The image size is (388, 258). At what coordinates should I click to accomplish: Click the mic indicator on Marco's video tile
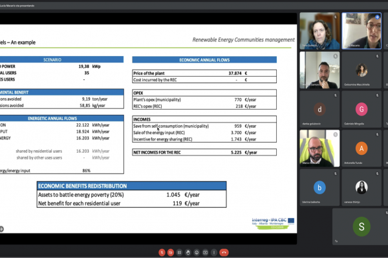335,135
